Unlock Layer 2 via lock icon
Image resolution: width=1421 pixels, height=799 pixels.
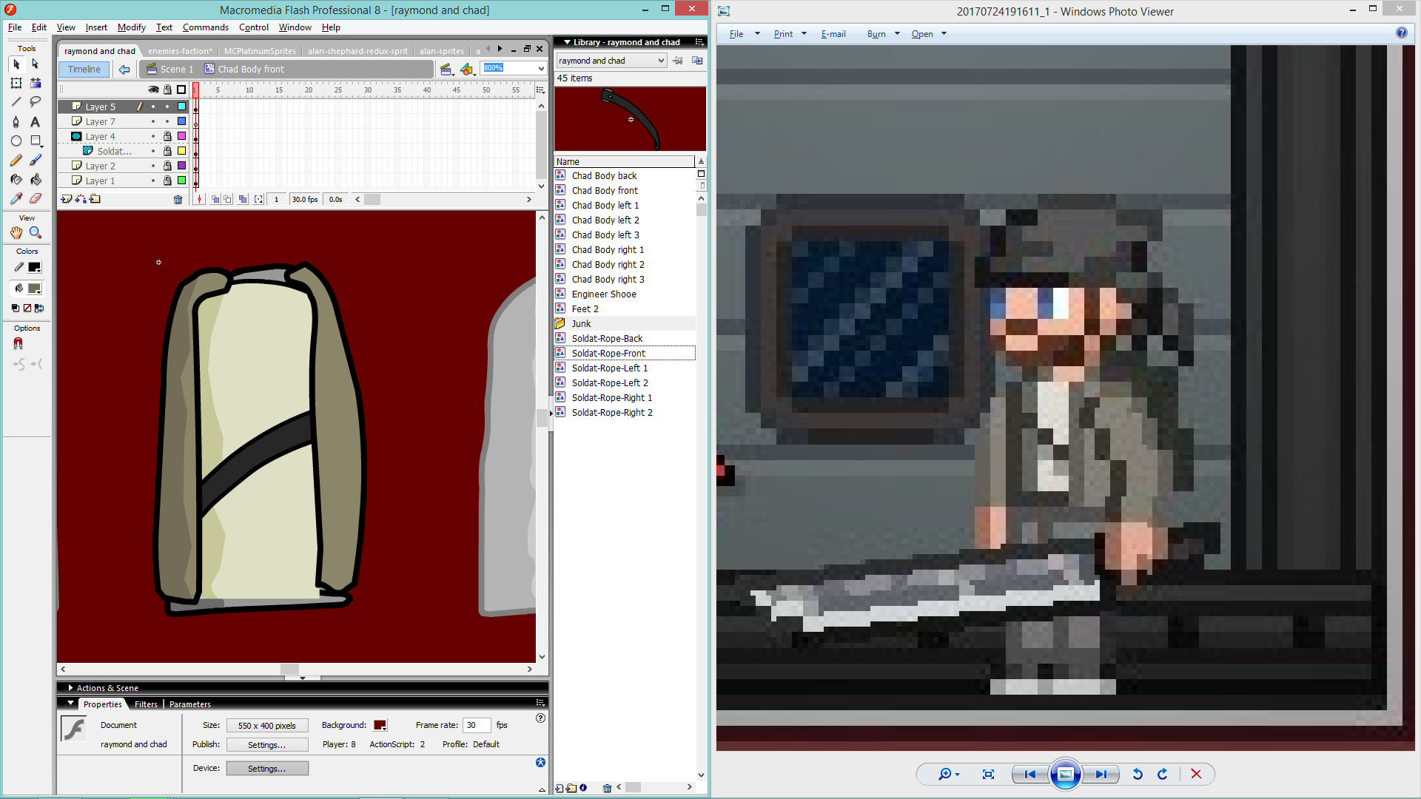pos(167,166)
